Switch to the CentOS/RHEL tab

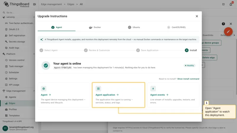click(176, 27)
